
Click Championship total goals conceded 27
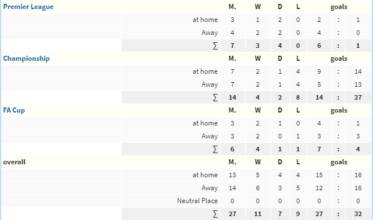point(358,97)
